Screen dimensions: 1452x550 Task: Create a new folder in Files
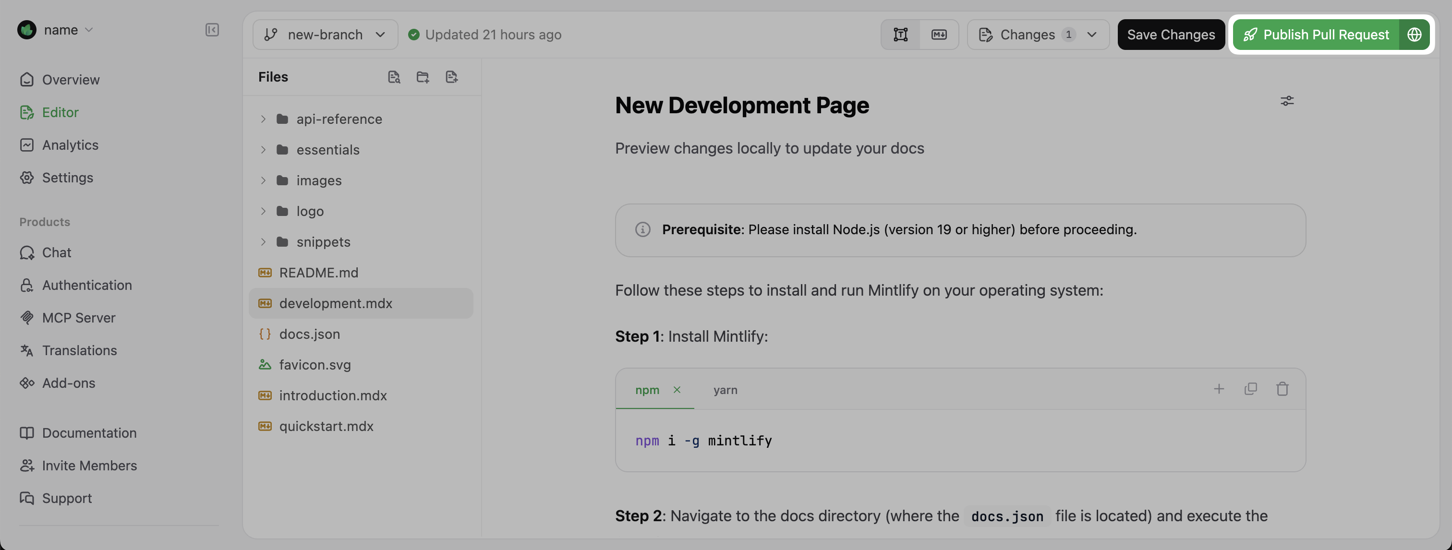423,77
